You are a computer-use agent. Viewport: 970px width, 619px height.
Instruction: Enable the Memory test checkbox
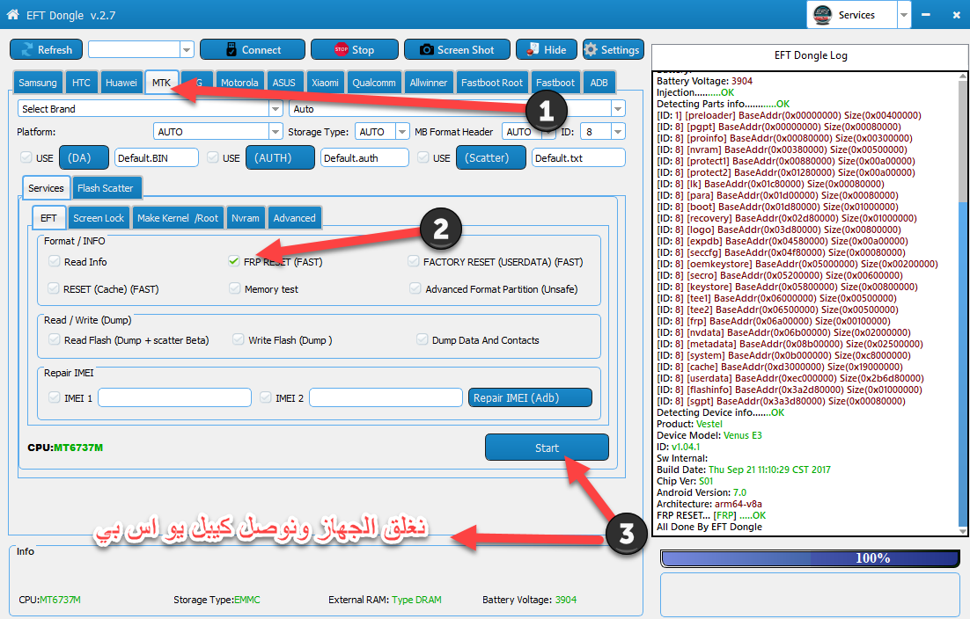(x=234, y=288)
